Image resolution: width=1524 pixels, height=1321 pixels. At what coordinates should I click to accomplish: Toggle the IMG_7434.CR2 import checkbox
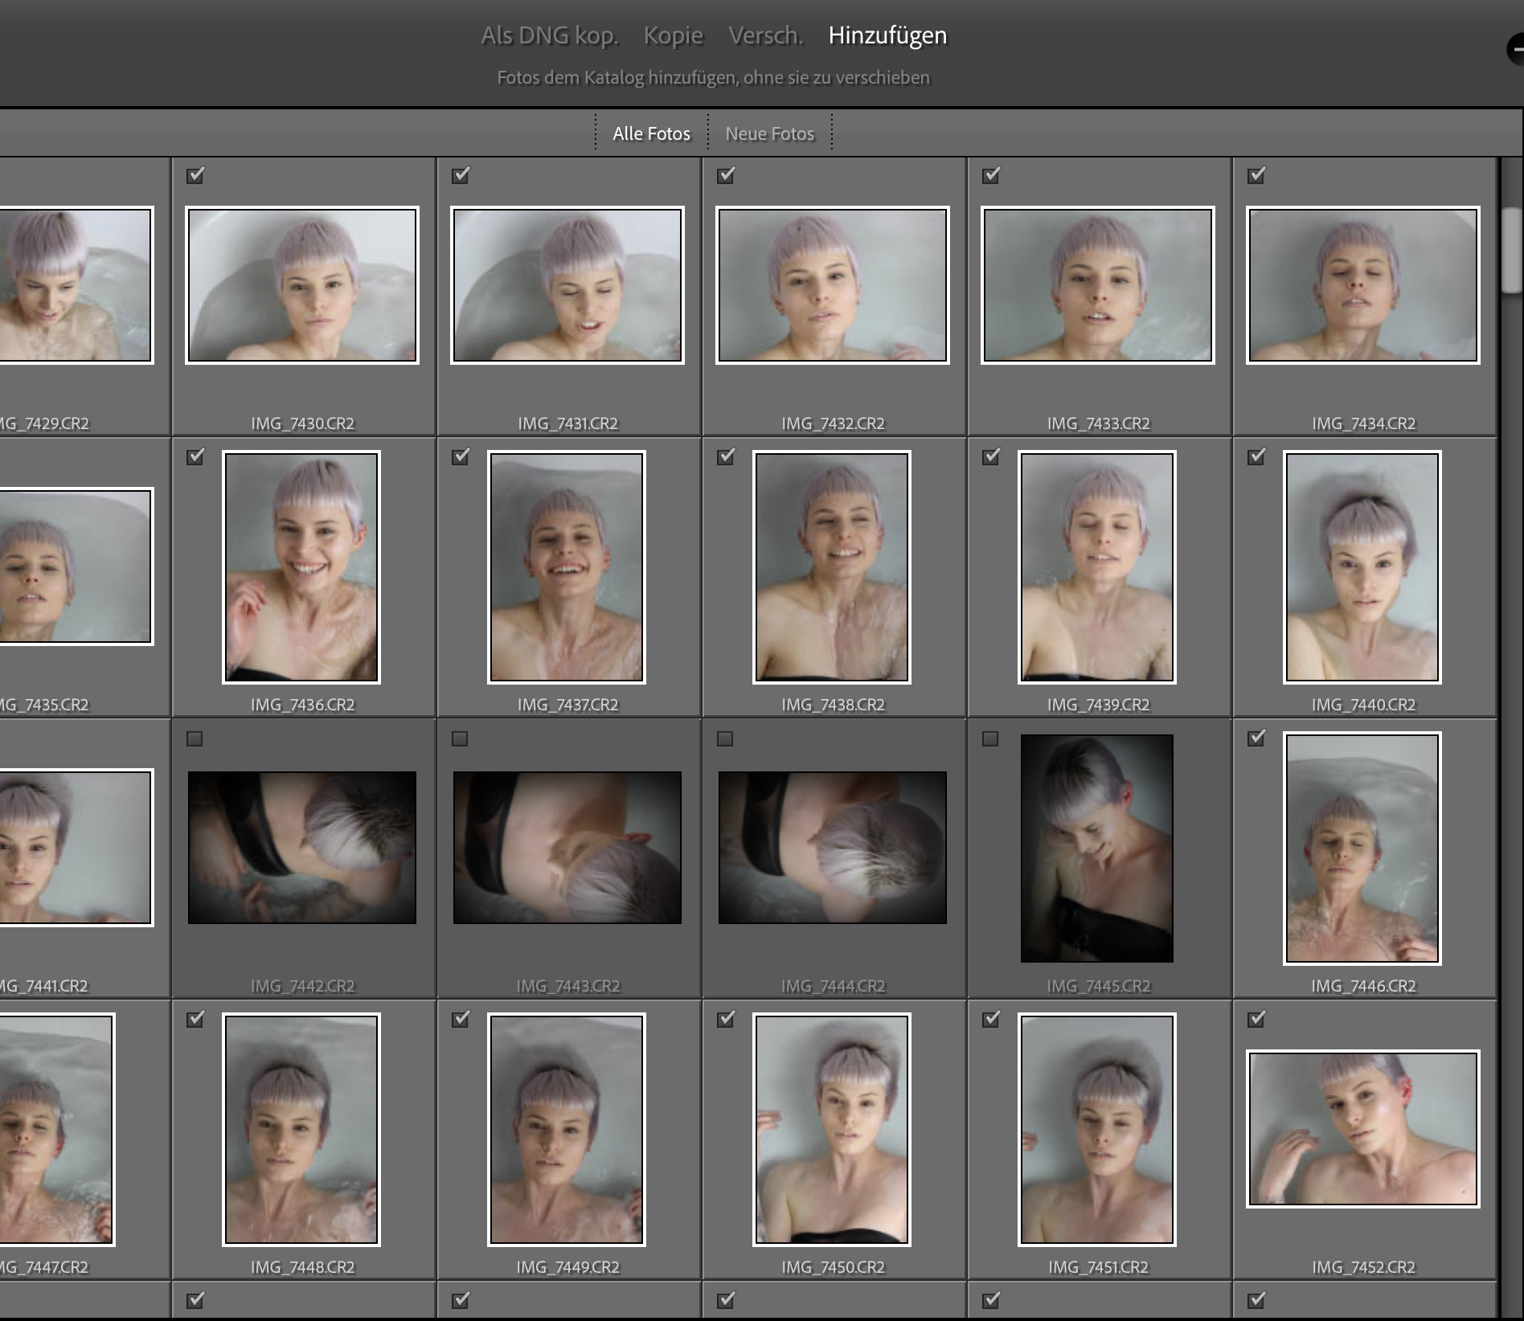click(x=1256, y=175)
